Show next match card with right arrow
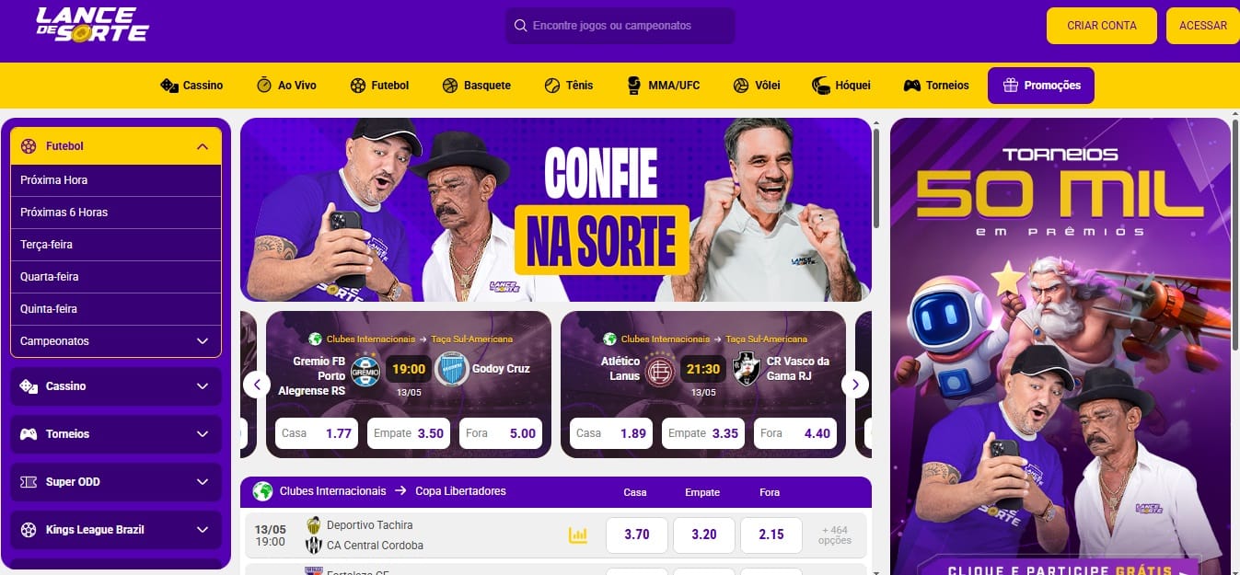 pos(855,385)
